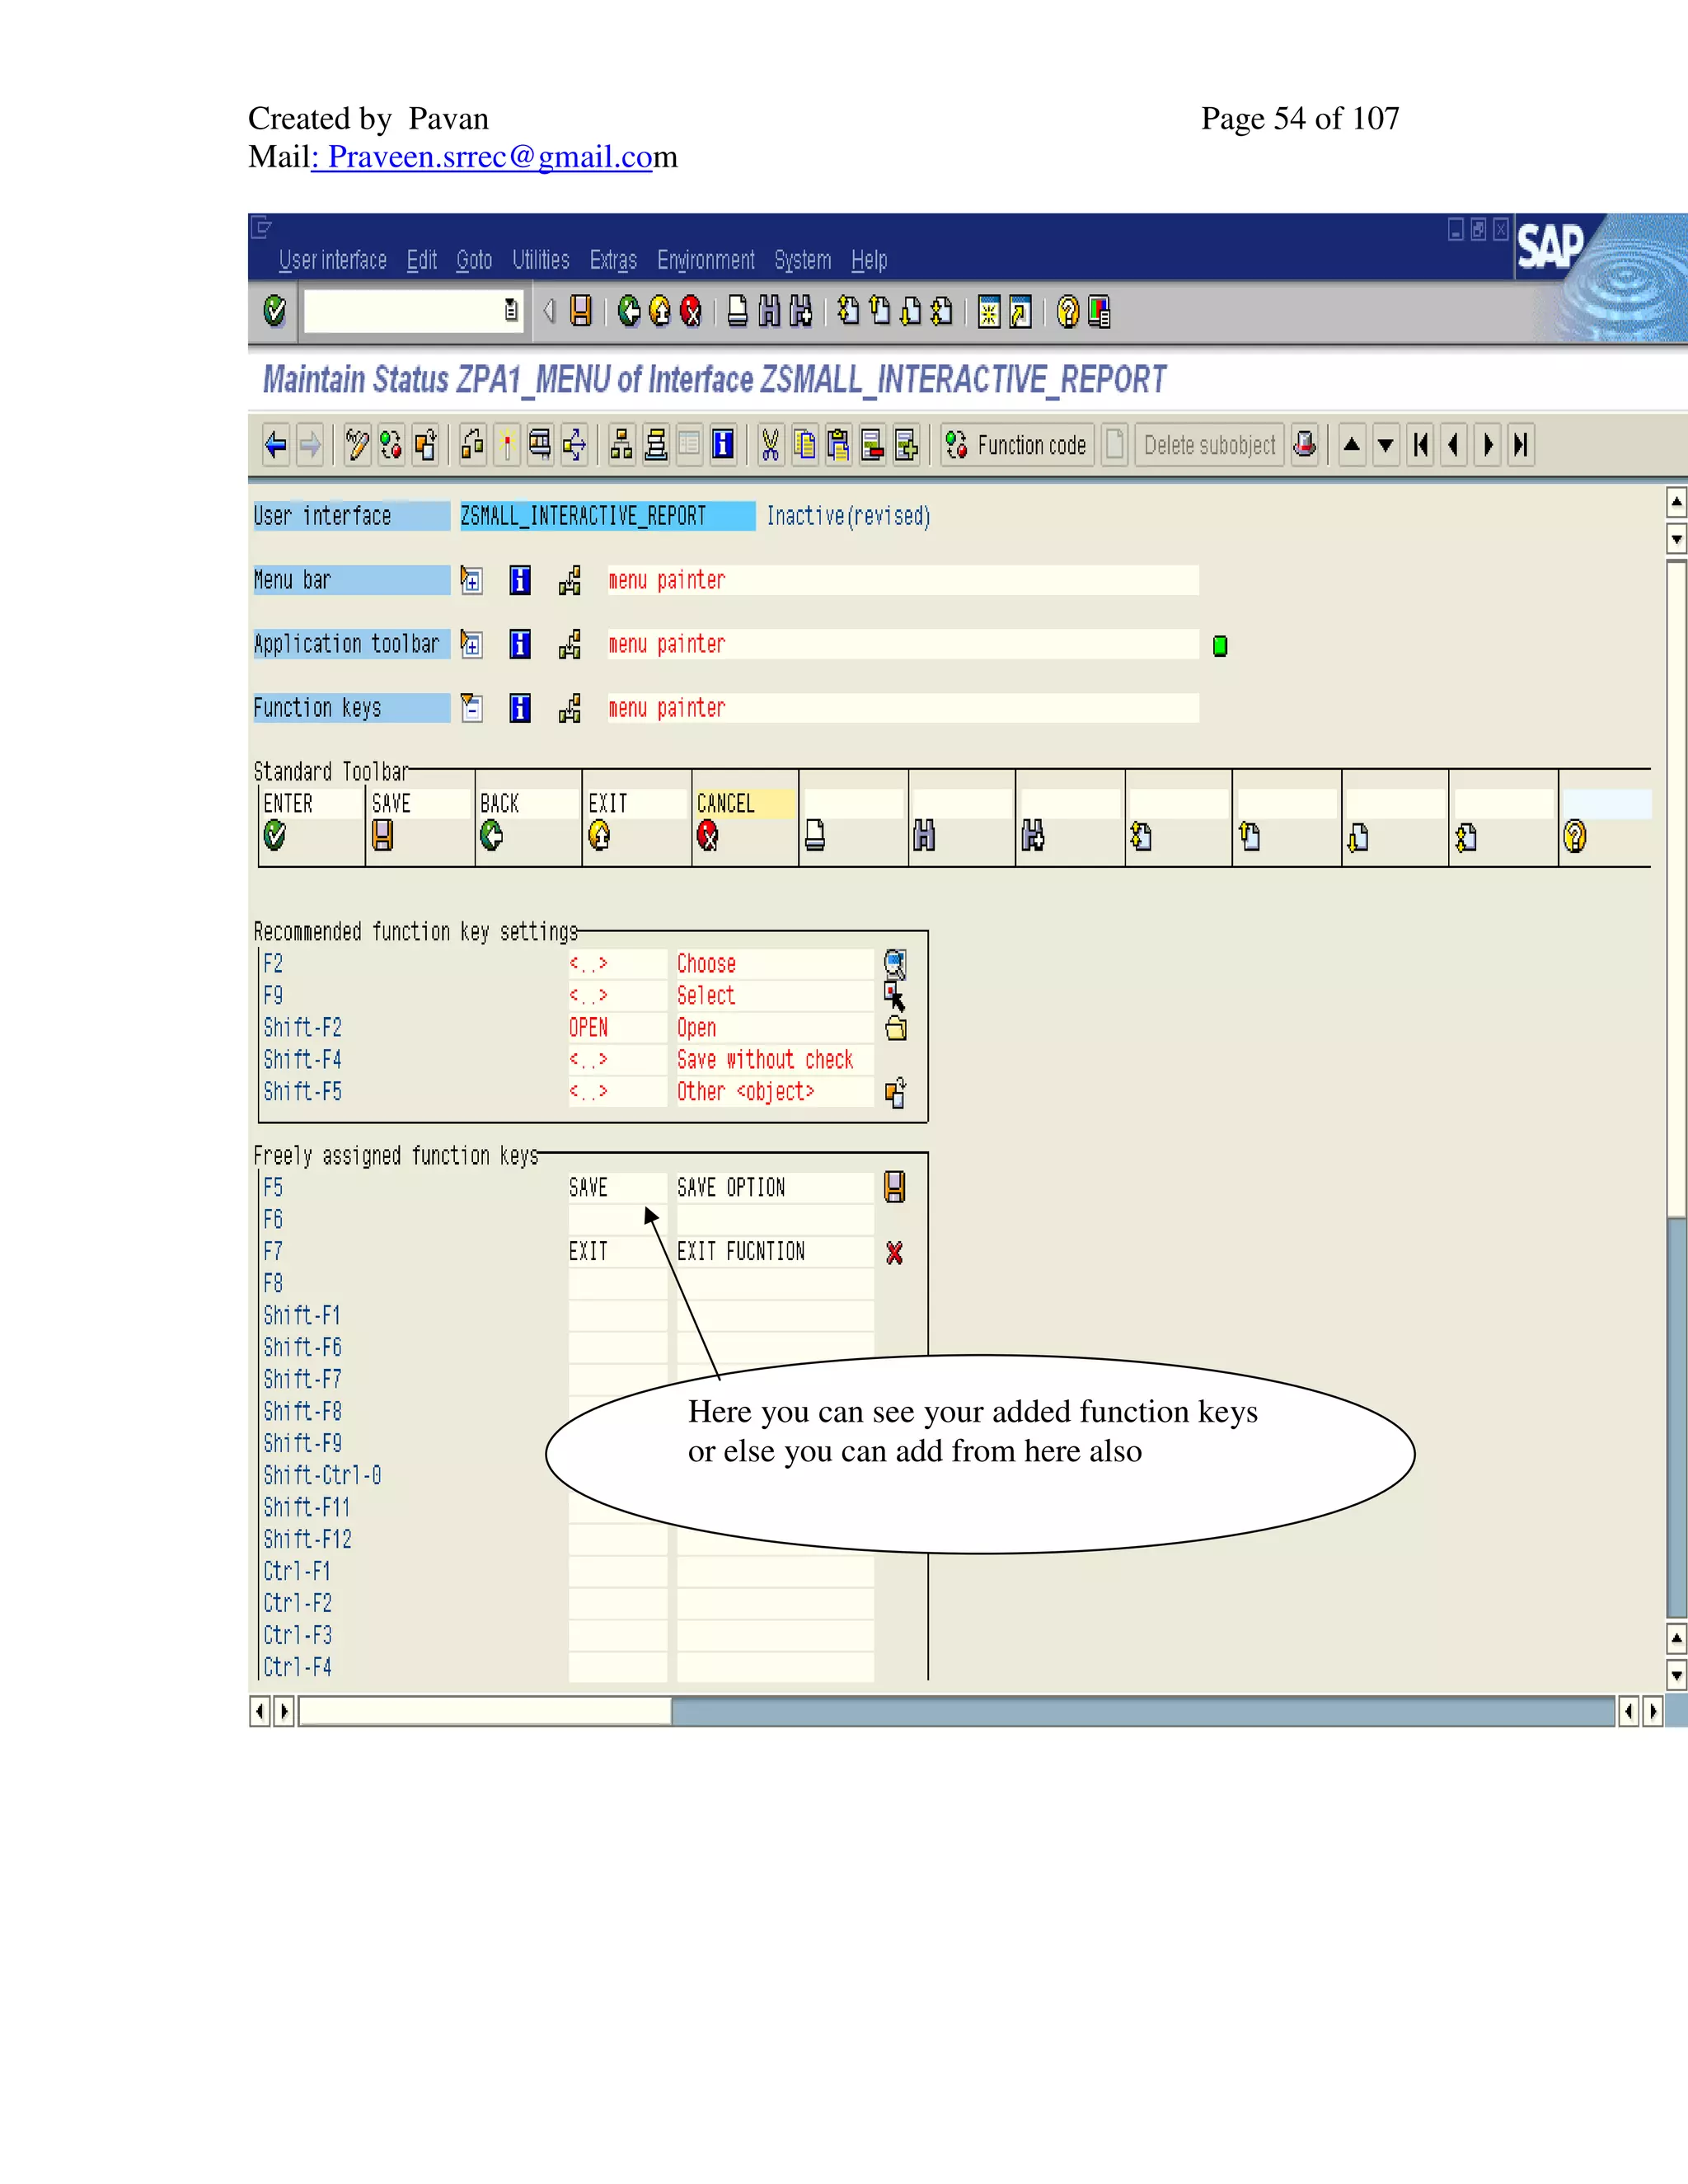Click the Paste clipboard icon
1688x2184 pixels.
(x=838, y=444)
